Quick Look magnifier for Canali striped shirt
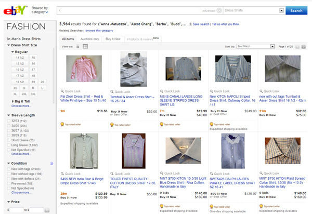312x214 pixels. tap(162, 91)
